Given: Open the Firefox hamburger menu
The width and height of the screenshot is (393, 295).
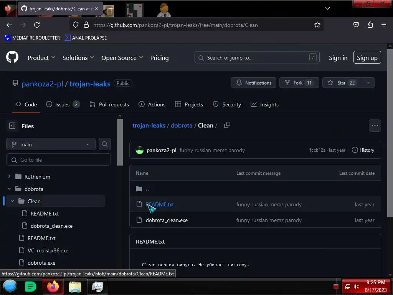Looking at the screenshot, I should (x=384, y=25).
